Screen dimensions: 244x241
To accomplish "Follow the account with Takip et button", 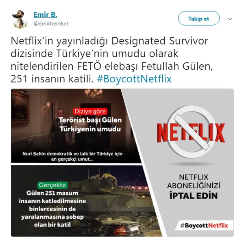I will [x=199, y=18].
